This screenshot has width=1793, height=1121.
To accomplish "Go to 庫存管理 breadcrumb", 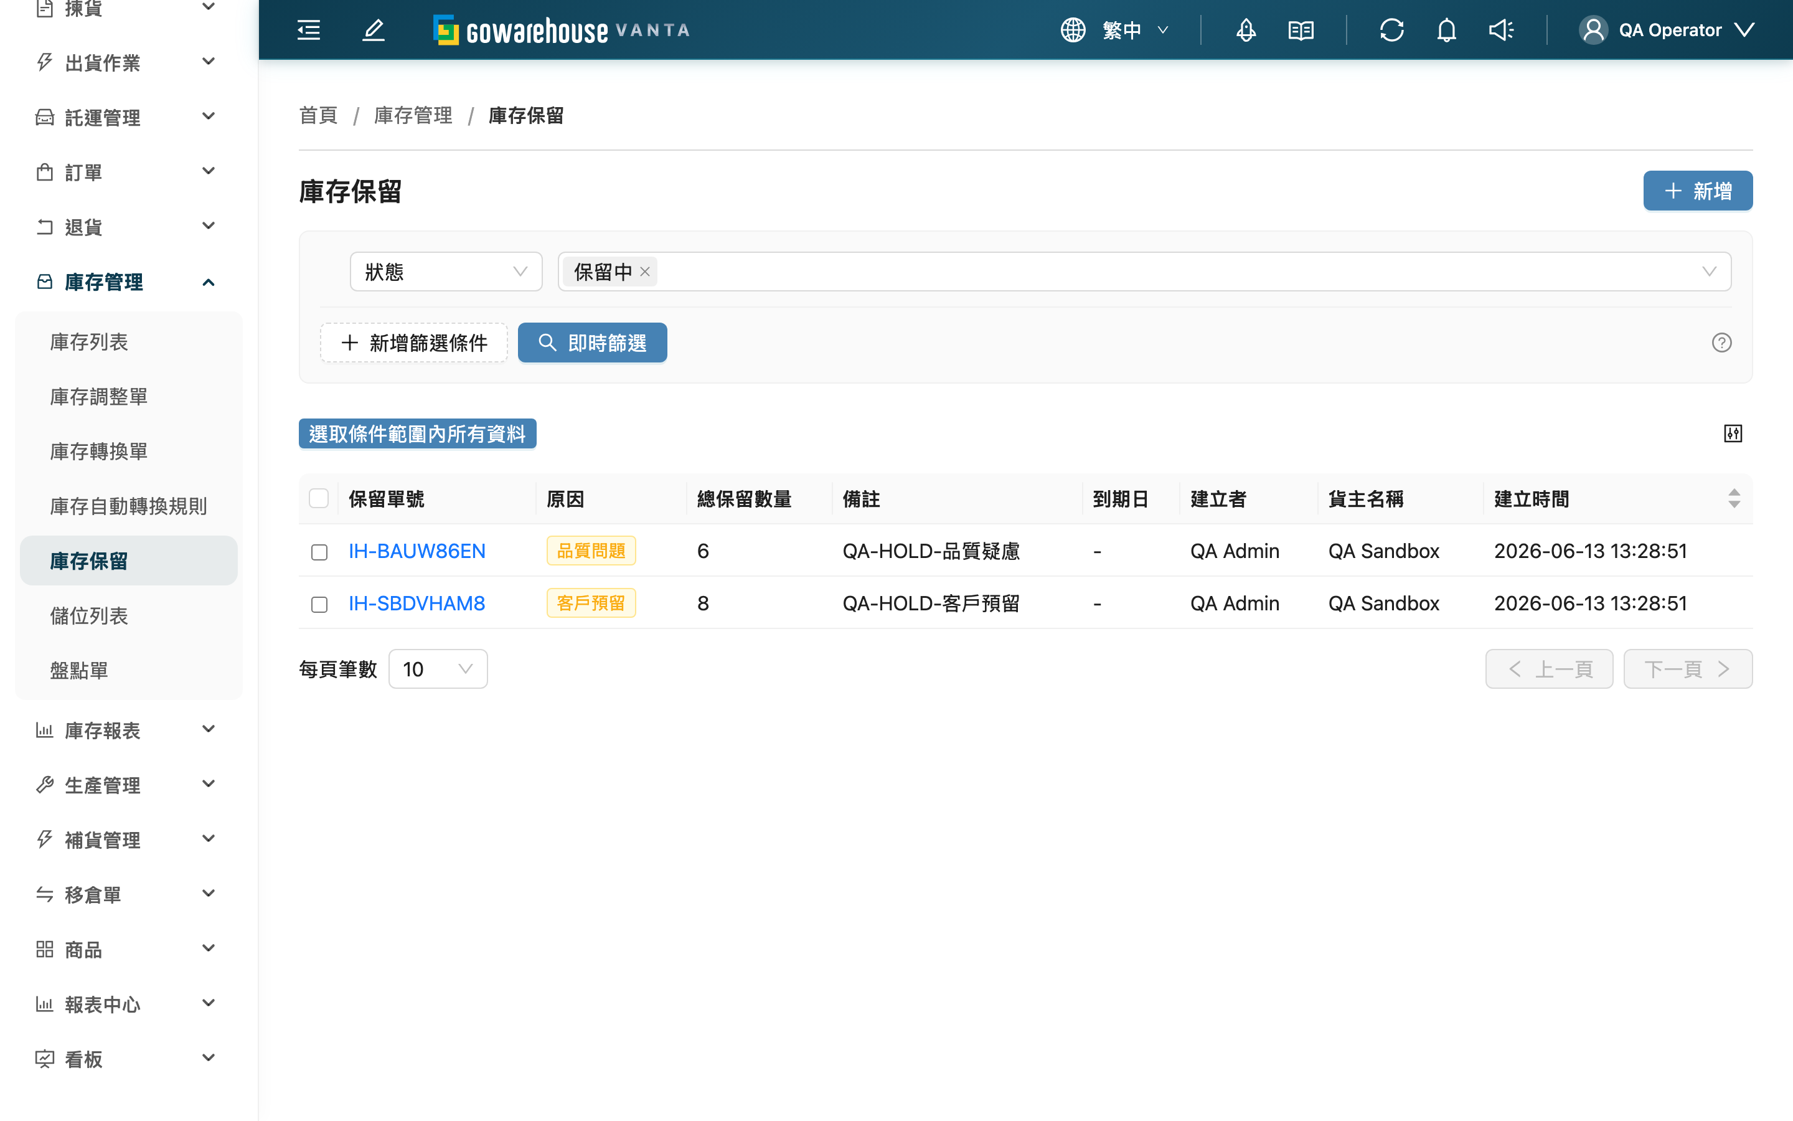I will tap(413, 116).
